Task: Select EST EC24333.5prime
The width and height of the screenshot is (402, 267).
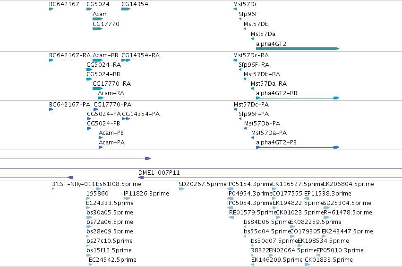Action: pyautogui.click(x=110, y=203)
